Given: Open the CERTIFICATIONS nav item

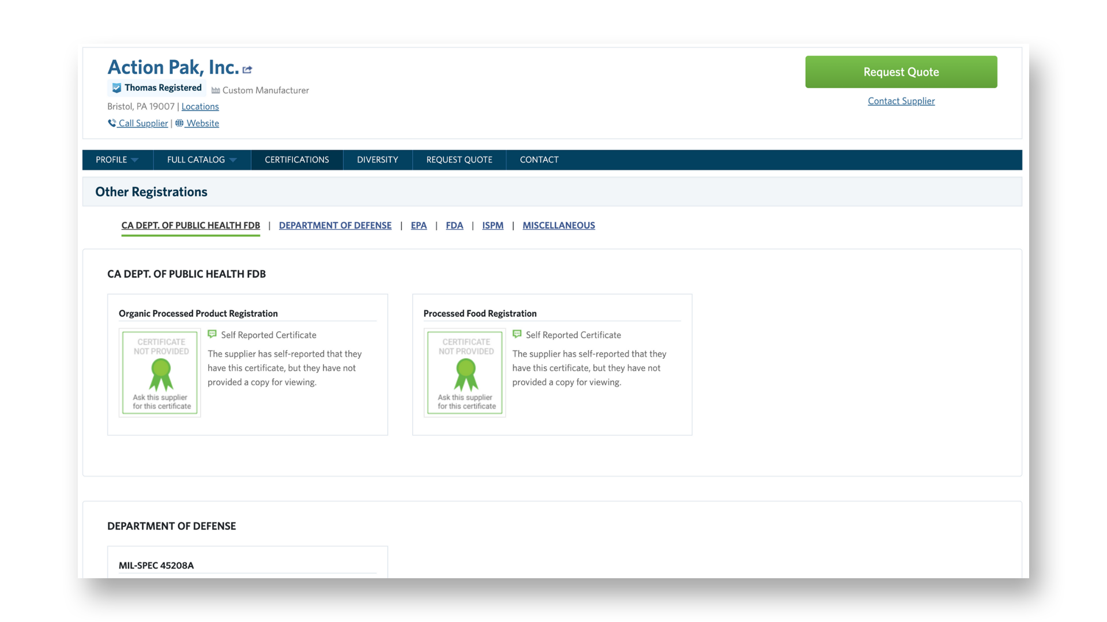Looking at the screenshot, I should 297,160.
